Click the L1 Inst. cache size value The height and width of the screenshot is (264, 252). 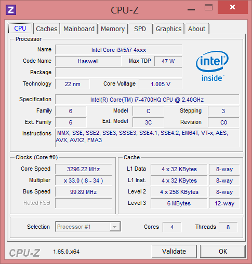pos(179,180)
